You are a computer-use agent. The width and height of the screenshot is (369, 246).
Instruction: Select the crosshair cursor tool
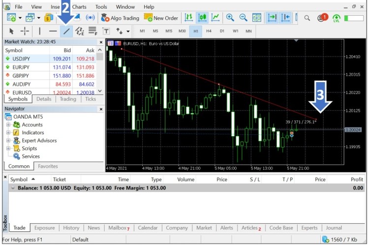click(x=25, y=31)
